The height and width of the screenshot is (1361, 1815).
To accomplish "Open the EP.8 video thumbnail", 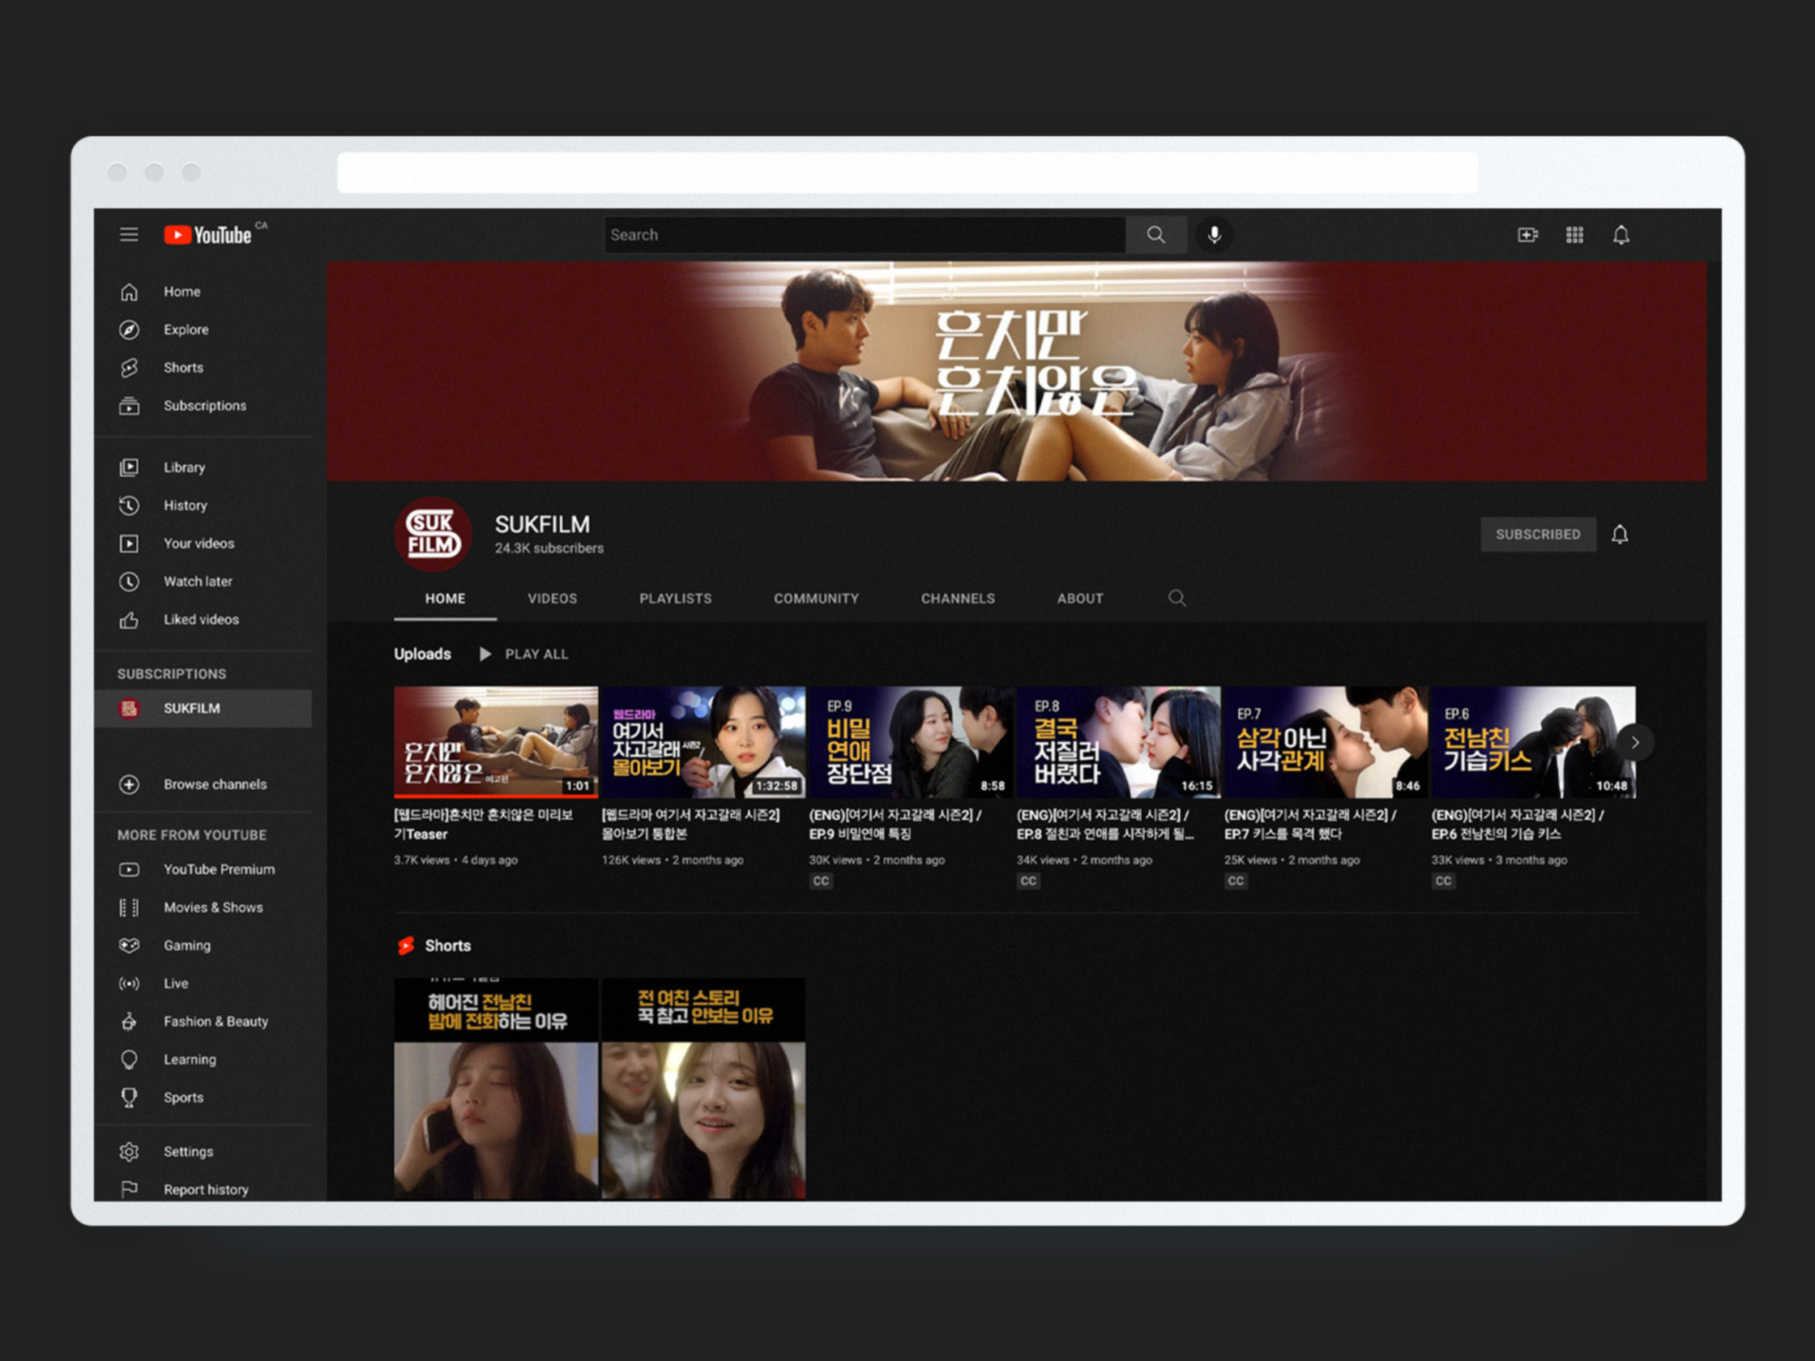I will click(1118, 742).
